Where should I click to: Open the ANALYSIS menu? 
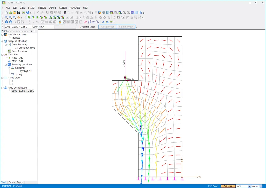[x=75, y=8]
